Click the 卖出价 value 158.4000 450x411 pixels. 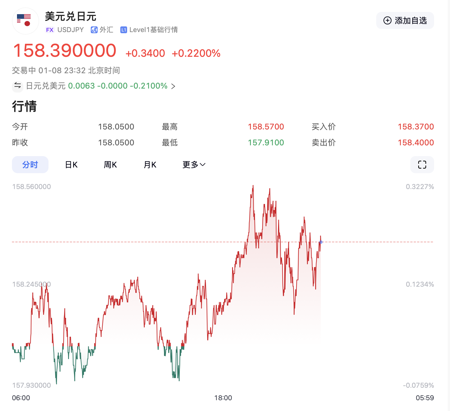tap(416, 142)
